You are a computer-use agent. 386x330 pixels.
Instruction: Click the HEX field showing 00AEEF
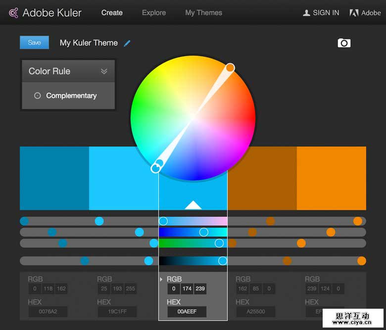point(187,312)
